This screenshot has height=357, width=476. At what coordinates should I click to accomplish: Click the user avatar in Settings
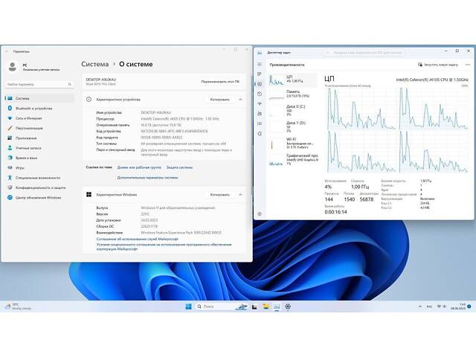[13, 67]
